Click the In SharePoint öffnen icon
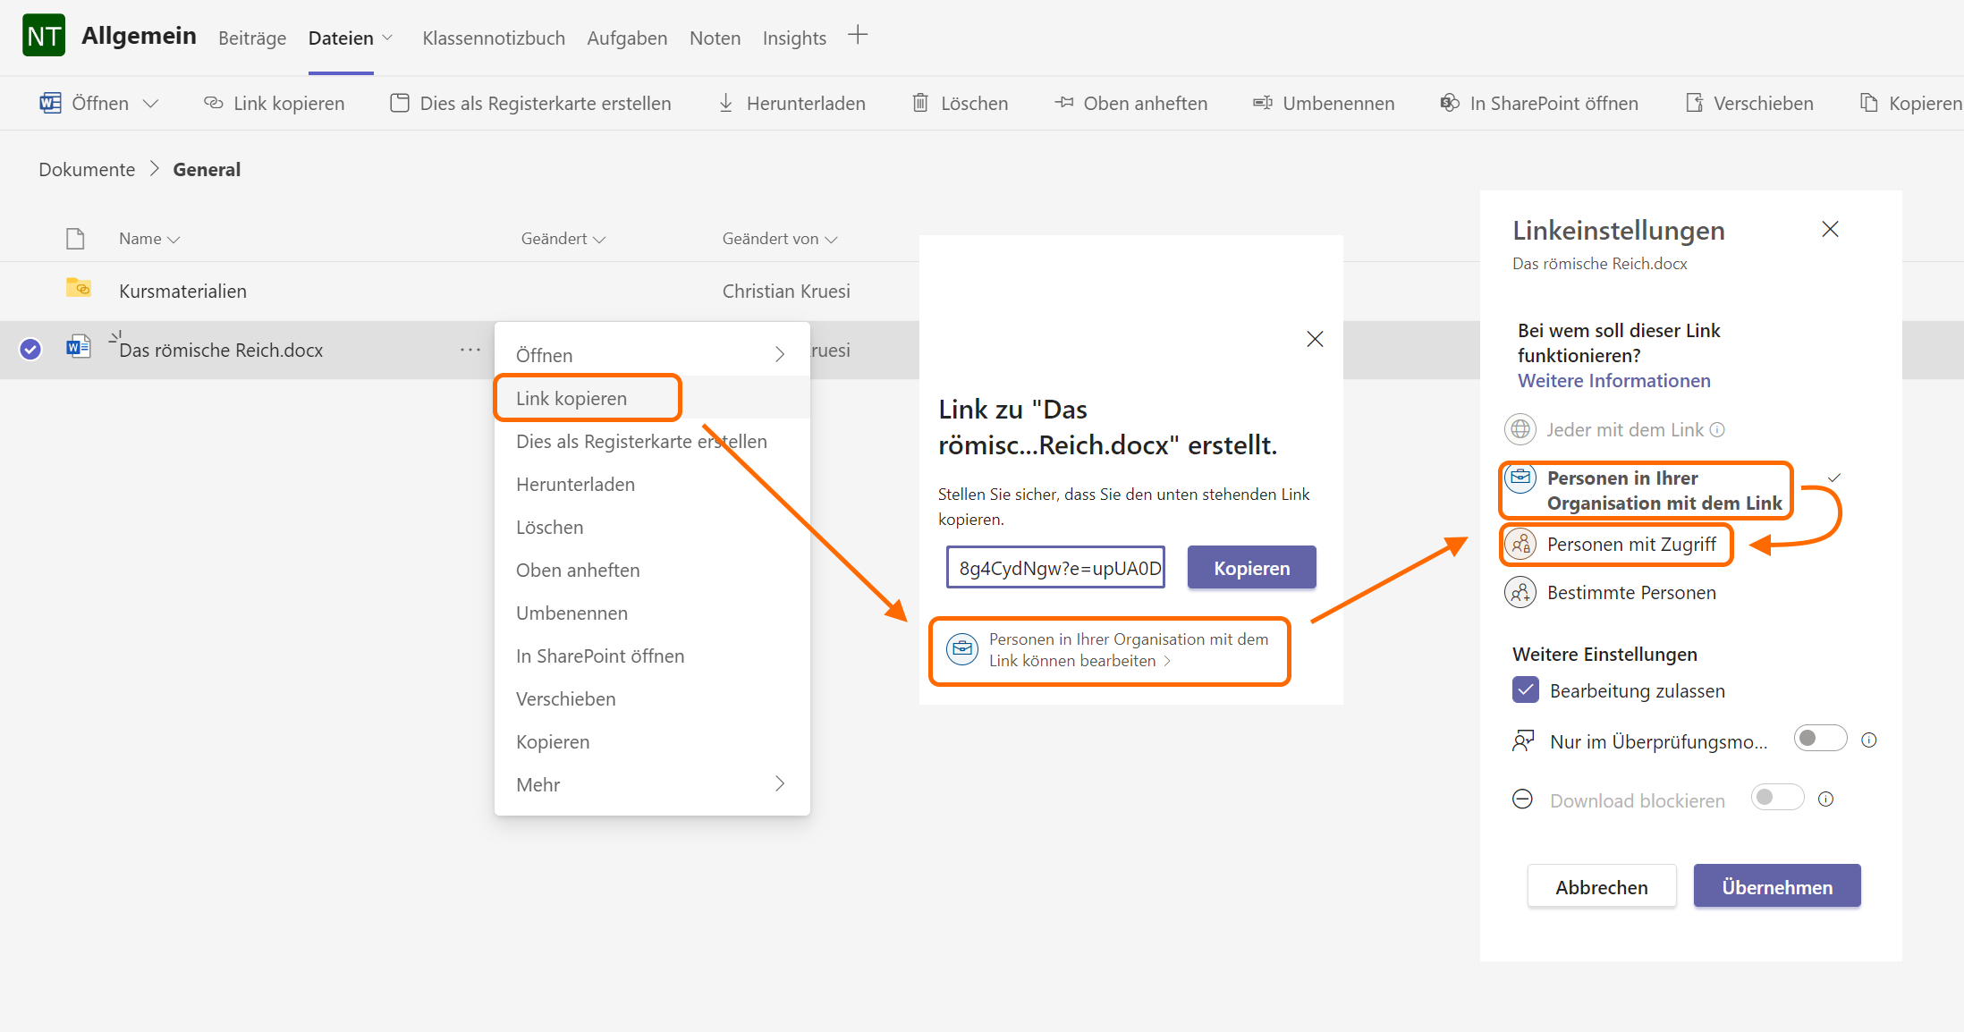The image size is (1964, 1032). click(1449, 103)
